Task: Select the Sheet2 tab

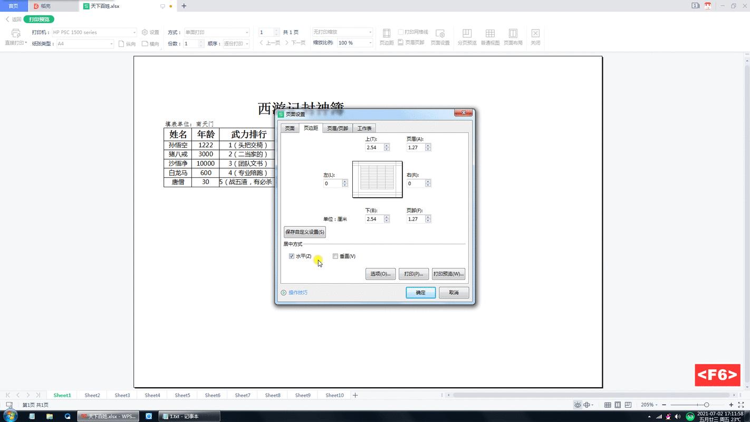Action: point(92,395)
